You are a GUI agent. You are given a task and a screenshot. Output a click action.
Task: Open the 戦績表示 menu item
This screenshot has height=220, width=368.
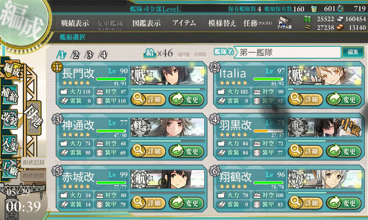[x=75, y=23]
